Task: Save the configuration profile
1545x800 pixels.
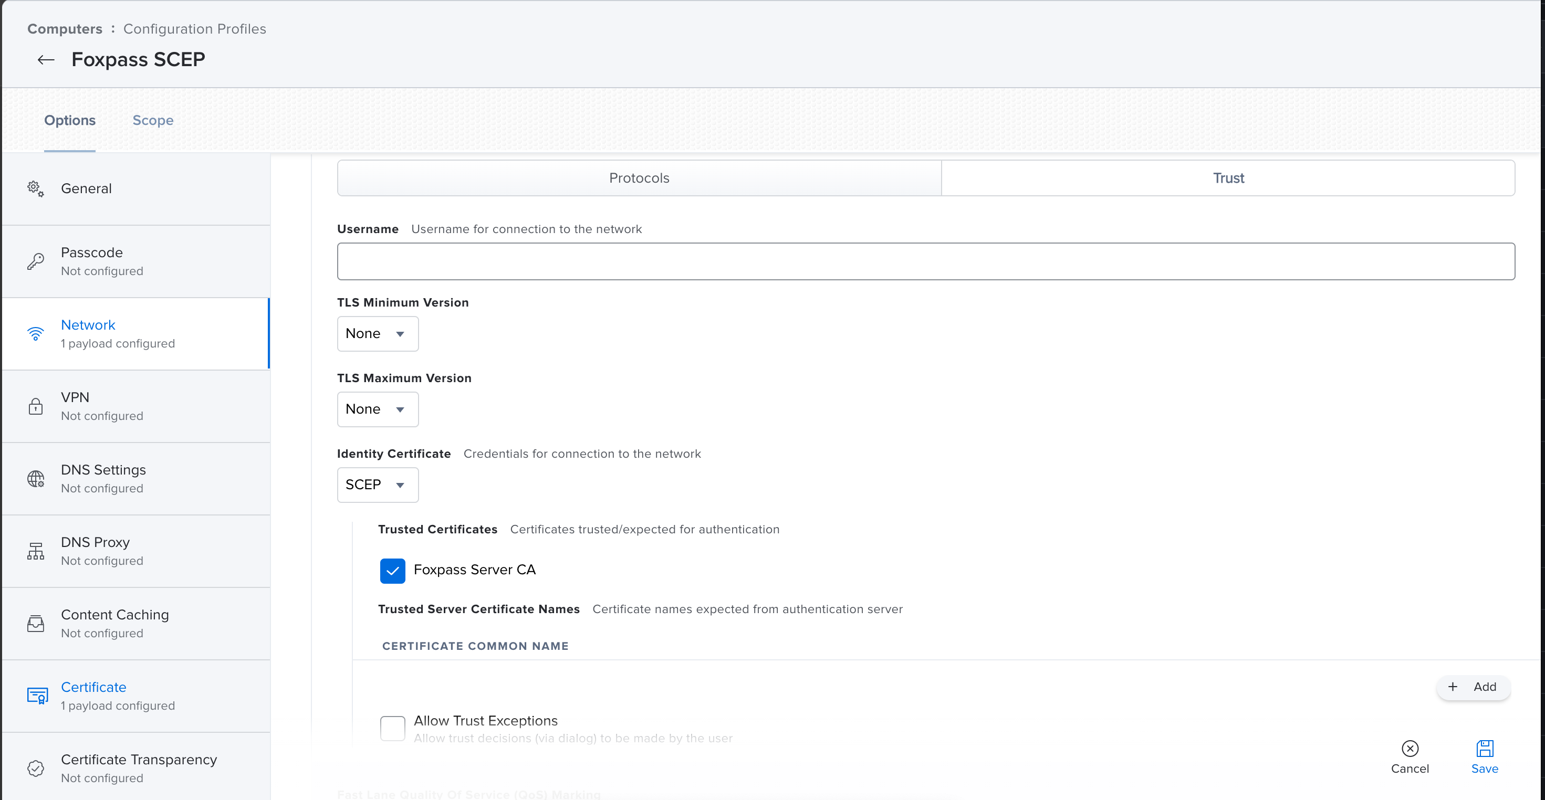Action: pyautogui.click(x=1484, y=756)
